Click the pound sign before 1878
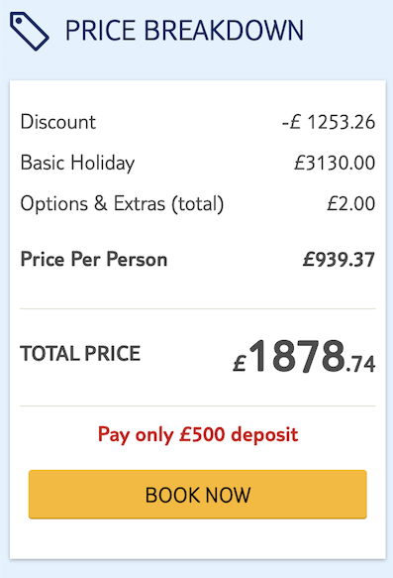393x578 pixels. (x=240, y=363)
